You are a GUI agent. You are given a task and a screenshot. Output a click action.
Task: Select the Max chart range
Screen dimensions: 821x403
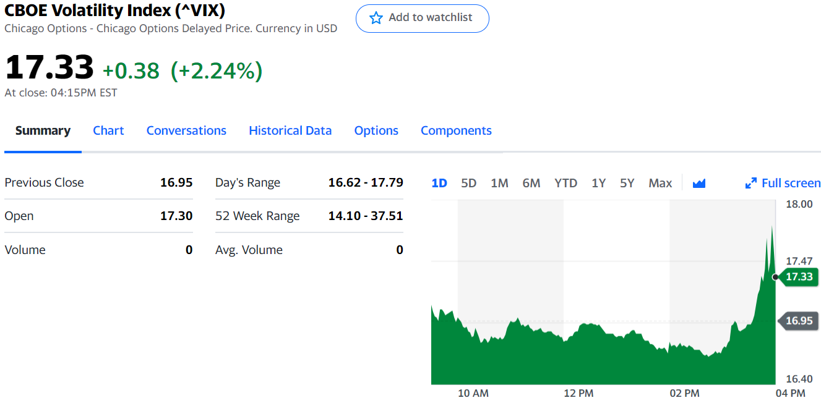(660, 183)
